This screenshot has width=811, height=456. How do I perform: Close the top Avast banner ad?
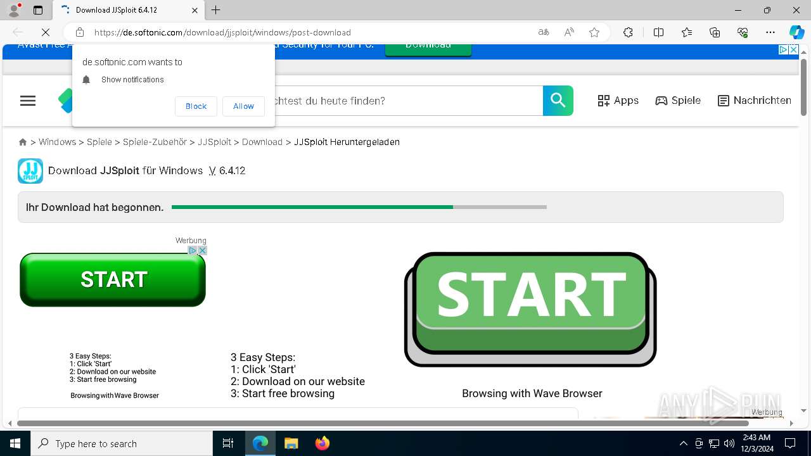pos(793,49)
